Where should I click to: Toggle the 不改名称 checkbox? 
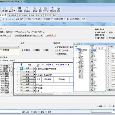pyautogui.click(x=33, y=19)
